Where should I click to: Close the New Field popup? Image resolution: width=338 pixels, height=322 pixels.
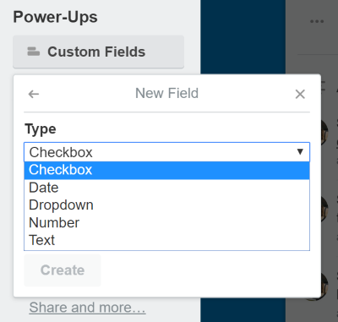click(x=300, y=94)
